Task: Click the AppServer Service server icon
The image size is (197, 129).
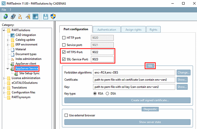Action: click(12, 69)
